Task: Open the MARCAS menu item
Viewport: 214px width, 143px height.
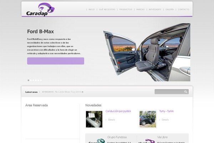Action: click(141, 9)
